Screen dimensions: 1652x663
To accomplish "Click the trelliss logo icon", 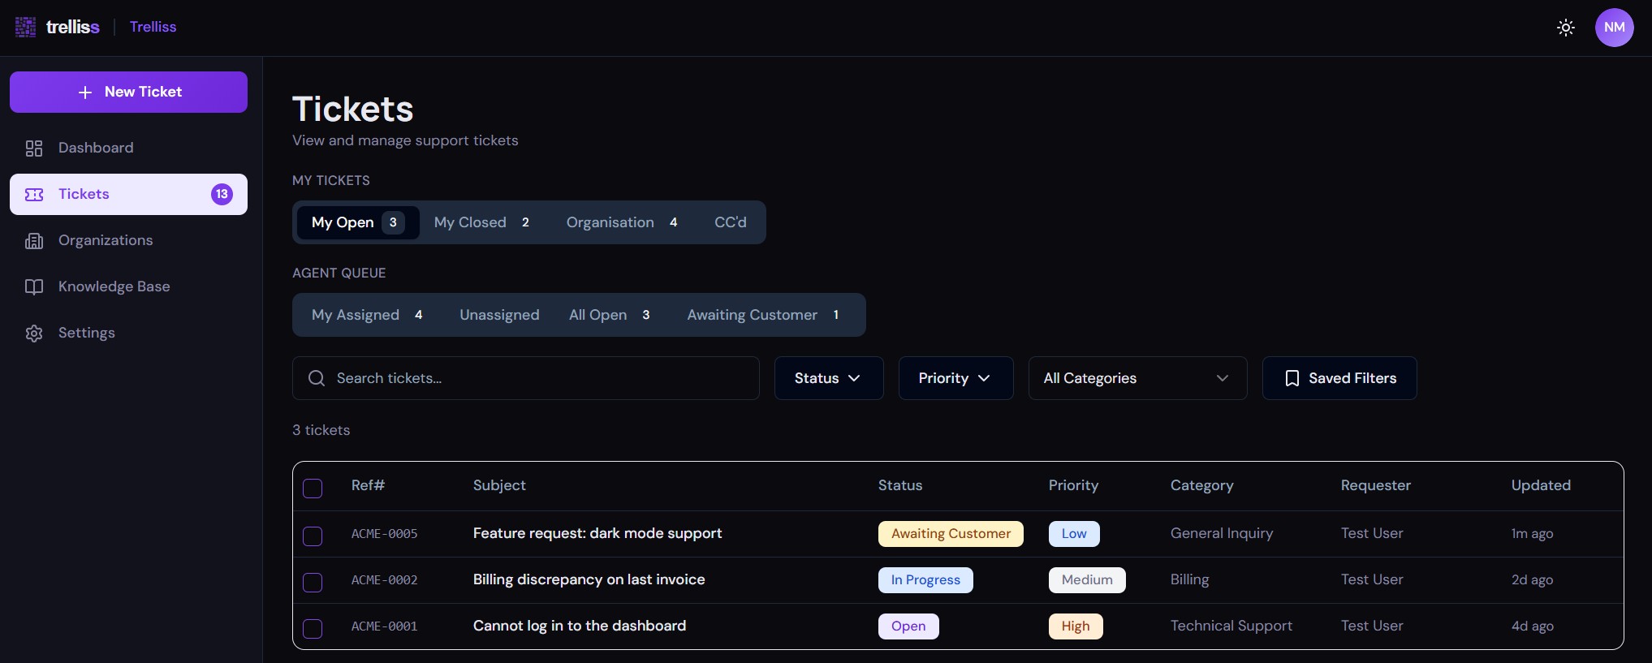I will point(25,27).
